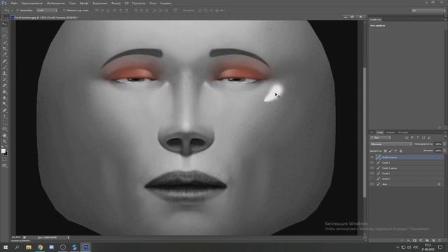The image size is (448, 252).
Task: Hide the Слой 3 layer
Action: pos(372,163)
